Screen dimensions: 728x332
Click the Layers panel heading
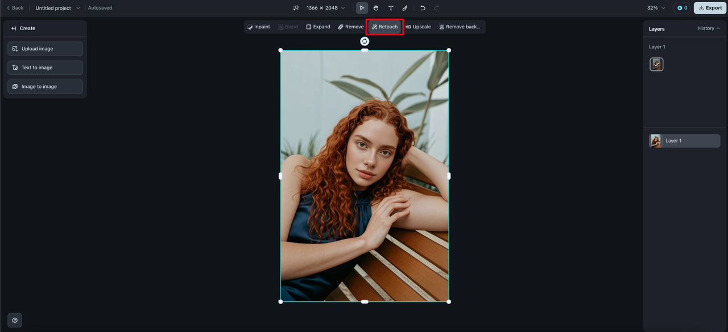tap(657, 28)
